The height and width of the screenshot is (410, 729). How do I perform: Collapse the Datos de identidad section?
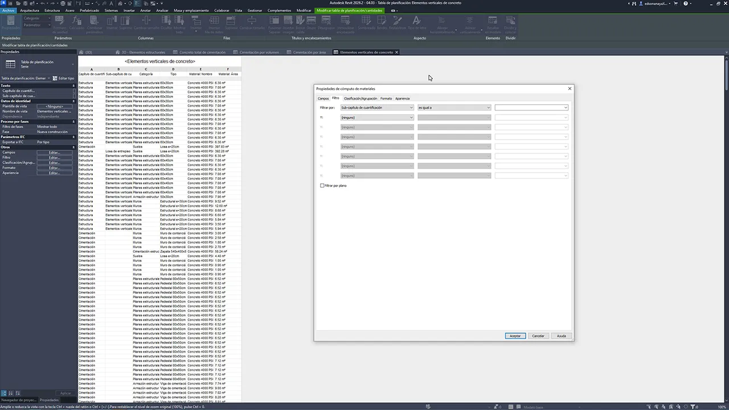click(x=73, y=101)
